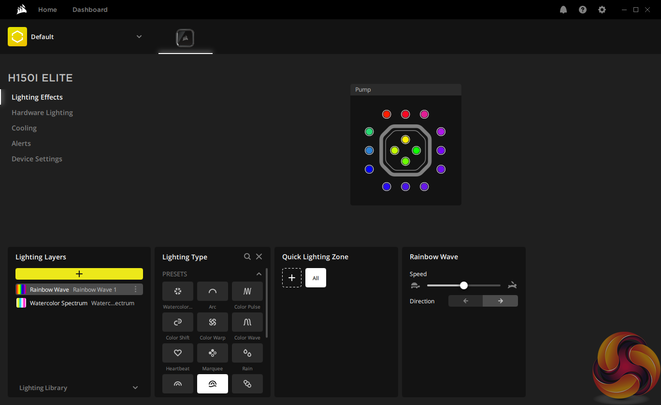Click the Lighting Layers panel title
The image size is (661, 405).
click(x=41, y=257)
